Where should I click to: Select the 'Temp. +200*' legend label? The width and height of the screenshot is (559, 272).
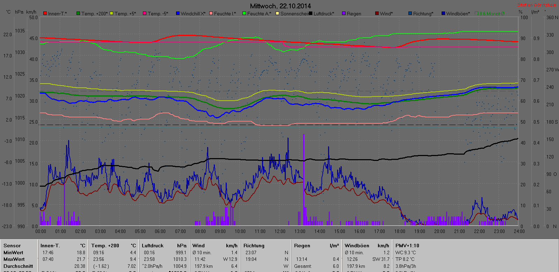[x=95, y=14]
